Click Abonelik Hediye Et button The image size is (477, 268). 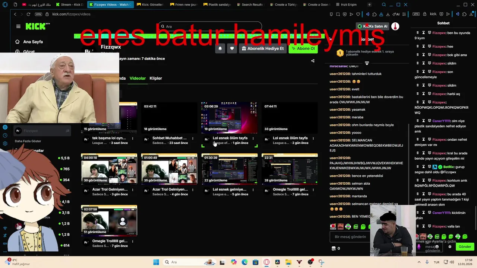pos(262,48)
